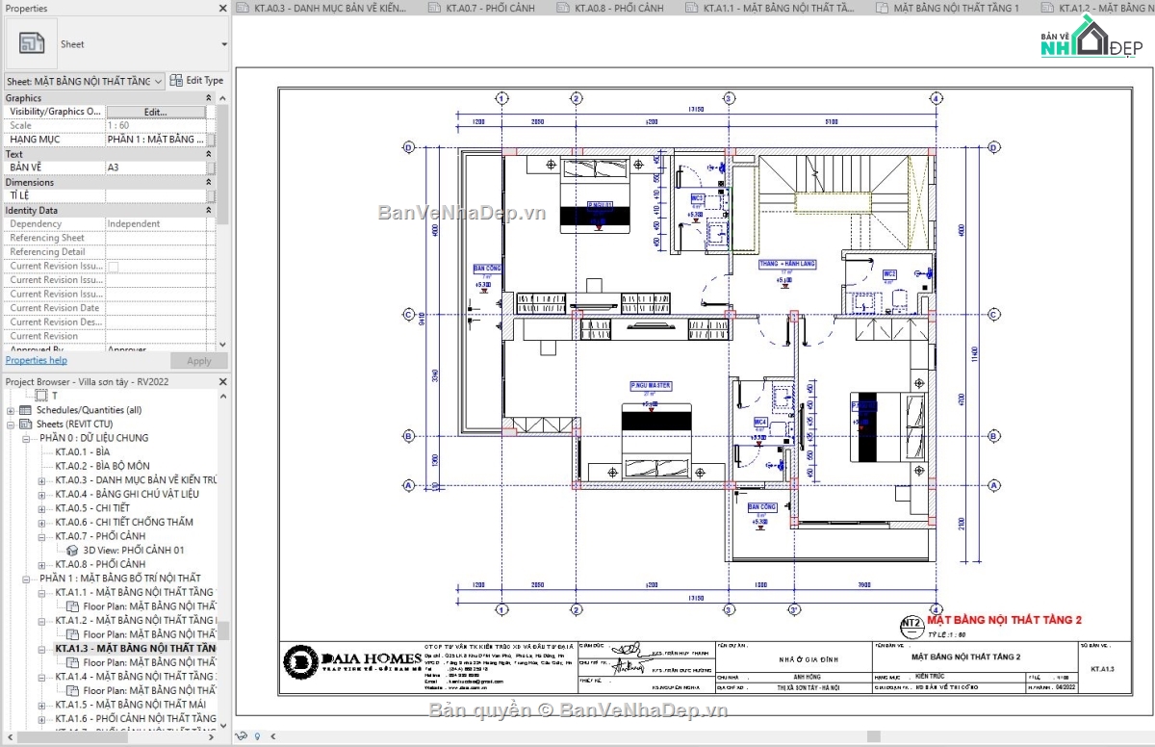
Task: Switch to KT.A0.8 - PHỐI CẢNH tab
Action: (x=612, y=8)
